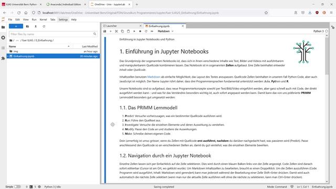This screenshot has height=189, width=336.
Task: Click the notebook vertical scrollbar thumb
Action: pyautogui.click(x=327, y=56)
